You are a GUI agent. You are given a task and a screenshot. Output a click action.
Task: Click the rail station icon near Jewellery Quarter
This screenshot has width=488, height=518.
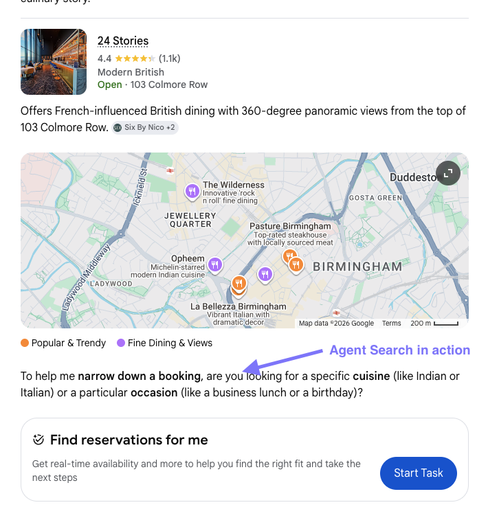(x=170, y=170)
